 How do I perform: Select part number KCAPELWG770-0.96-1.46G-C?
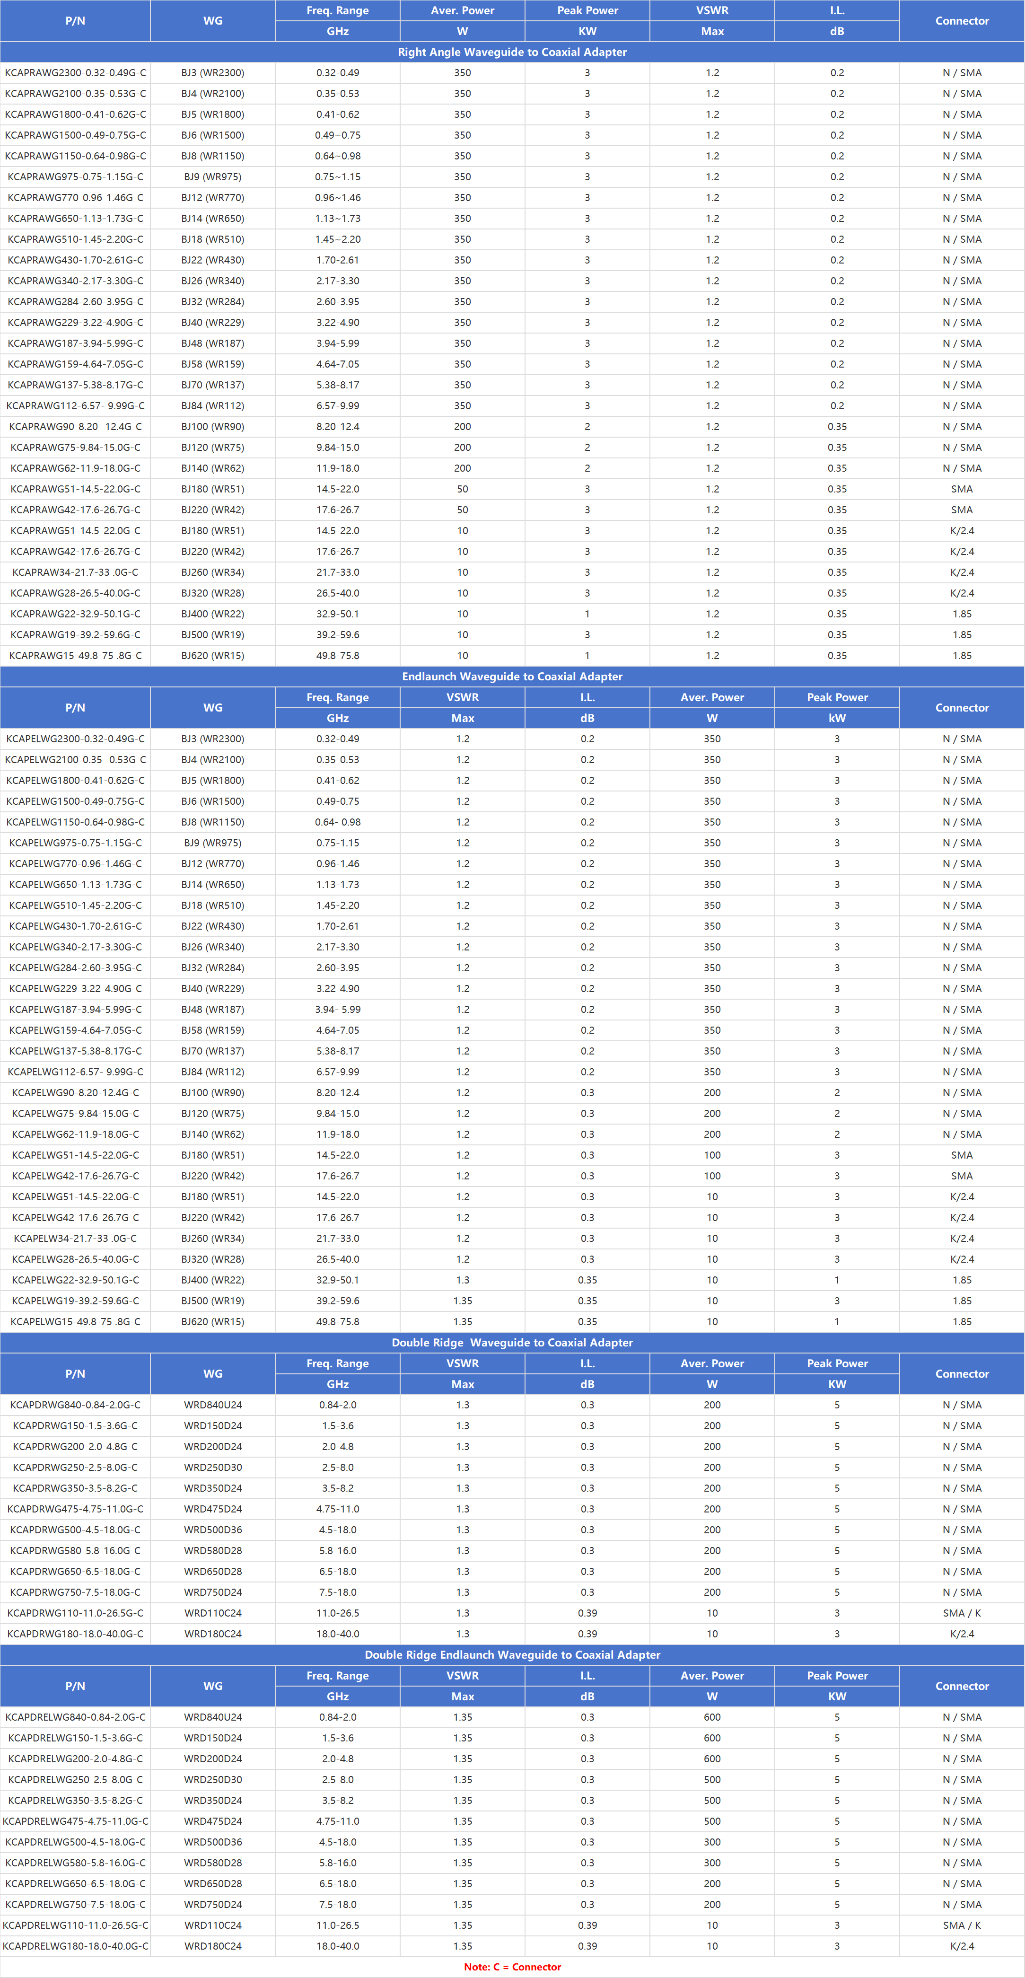pyautogui.click(x=75, y=864)
